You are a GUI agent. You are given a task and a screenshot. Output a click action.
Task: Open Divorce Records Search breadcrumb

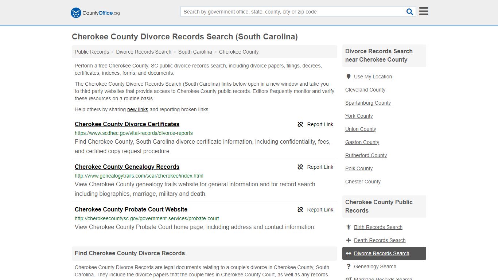tap(144, 52)
